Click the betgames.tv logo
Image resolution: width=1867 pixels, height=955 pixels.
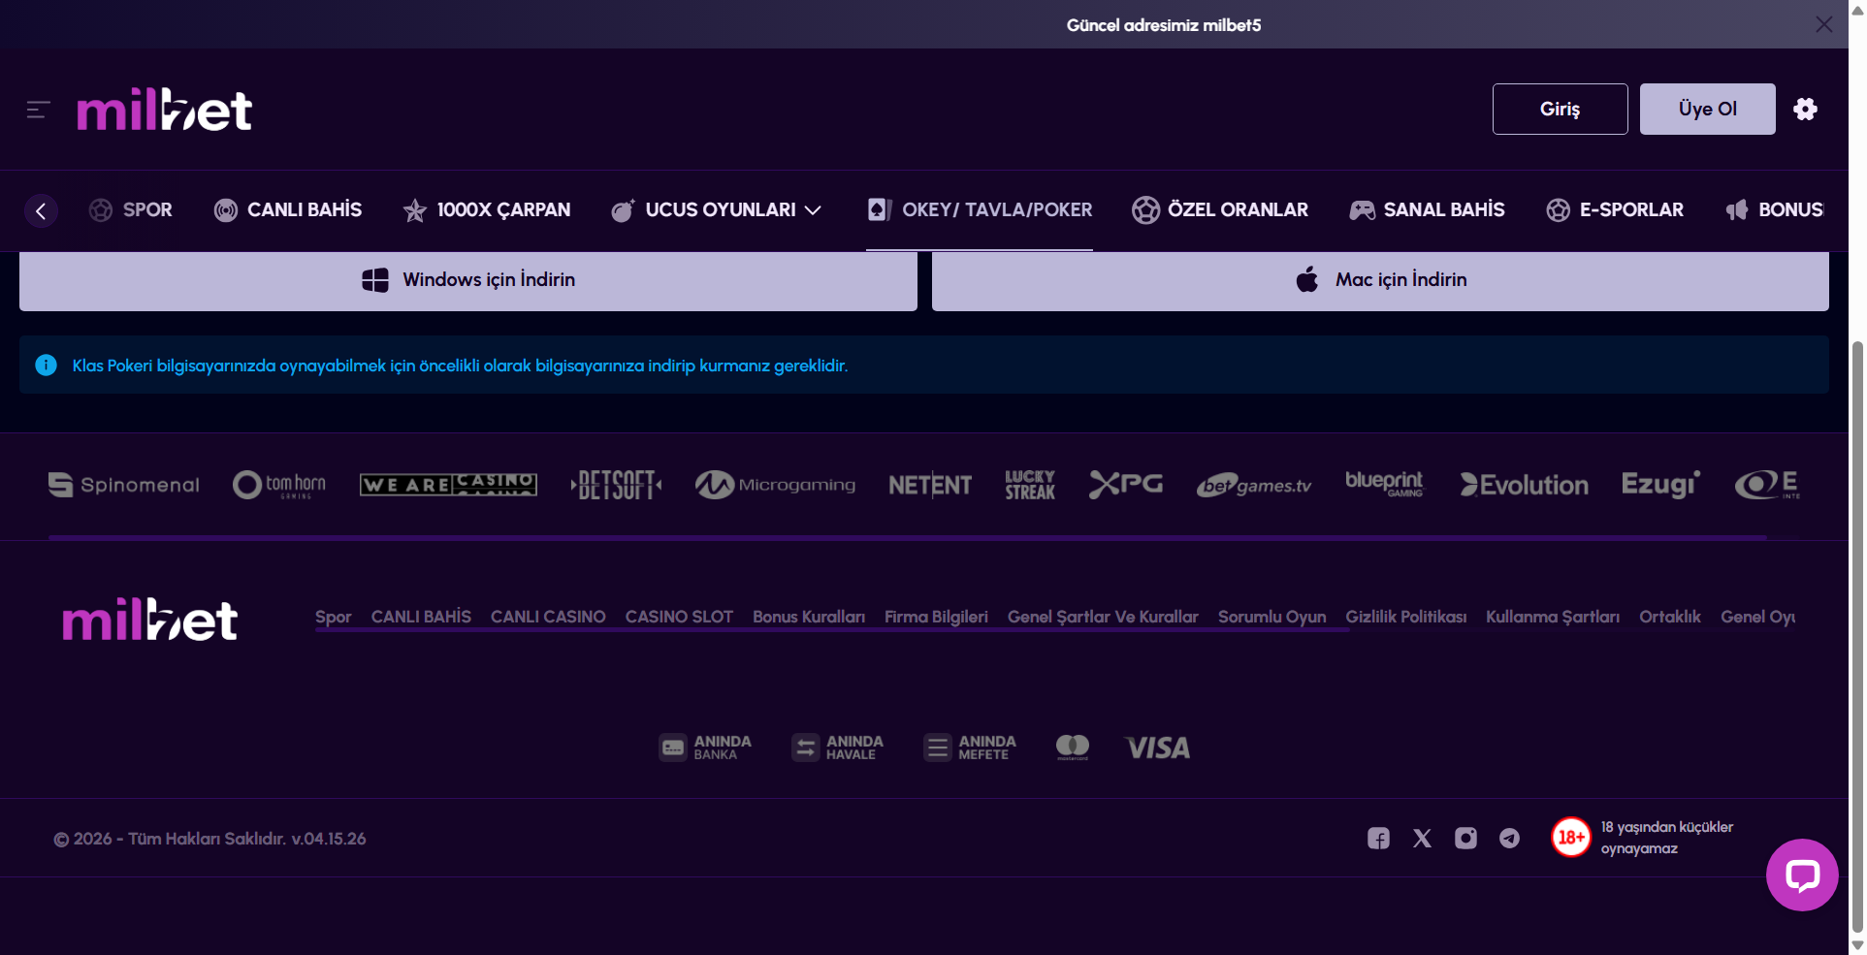[1254, 486]
